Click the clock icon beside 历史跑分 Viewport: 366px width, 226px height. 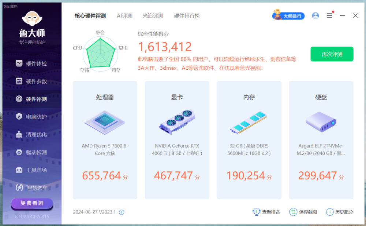330,212
